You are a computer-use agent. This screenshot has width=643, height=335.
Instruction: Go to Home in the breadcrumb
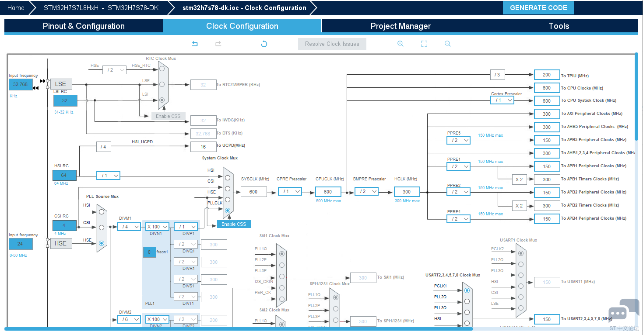[16, 8]
